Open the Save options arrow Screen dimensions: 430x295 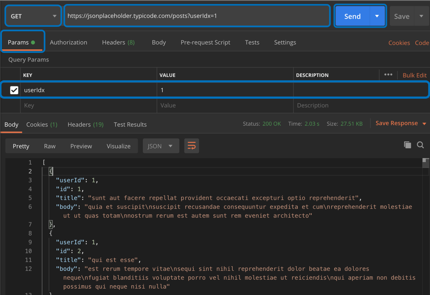[421, 16]
